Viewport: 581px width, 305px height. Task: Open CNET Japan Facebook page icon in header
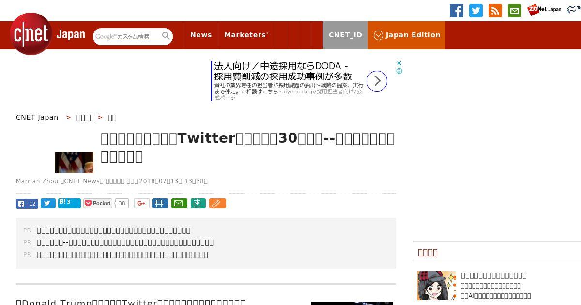coord(457,11)
